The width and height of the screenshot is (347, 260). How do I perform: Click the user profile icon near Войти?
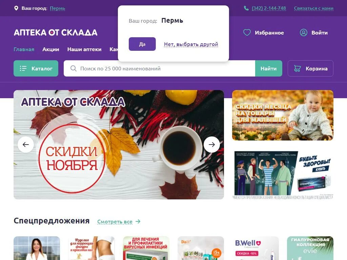tap(303, 32)
